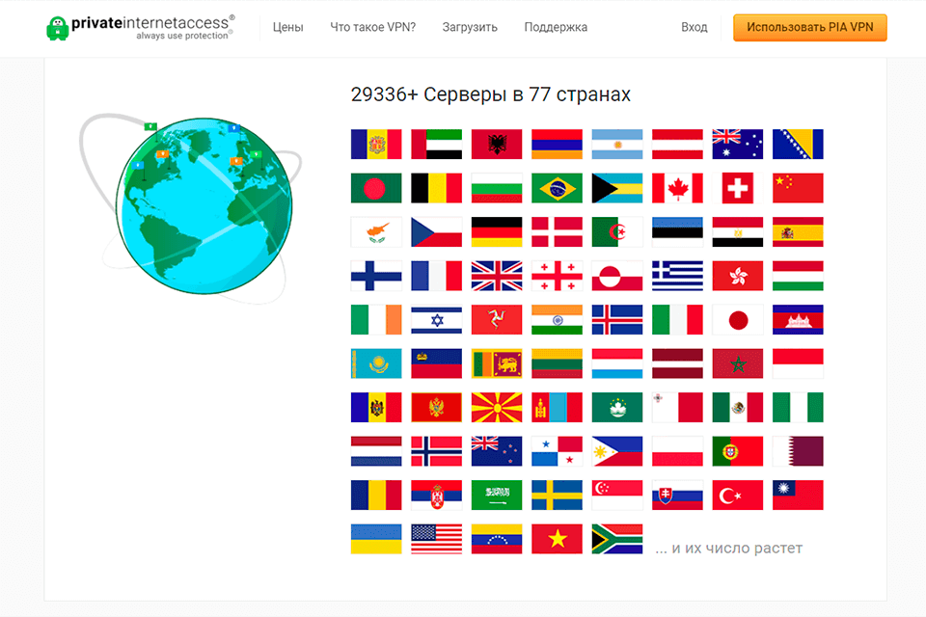Choose the Bosnia and Herzegovina flag
The height and width of the screenshot is (617, 926).
(x=798, y=144)
